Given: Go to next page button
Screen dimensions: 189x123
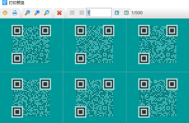Looking at the screenshot, I should point(117,13).
